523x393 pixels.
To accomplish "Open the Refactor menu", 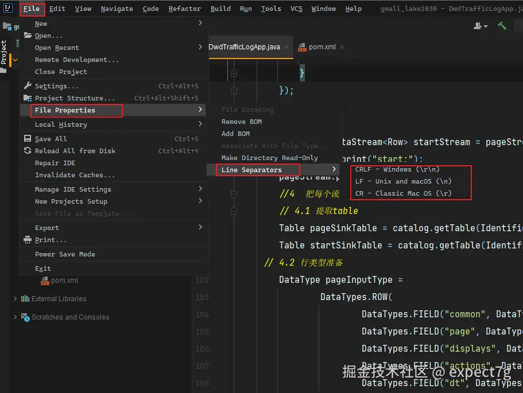I will point(184,9).
